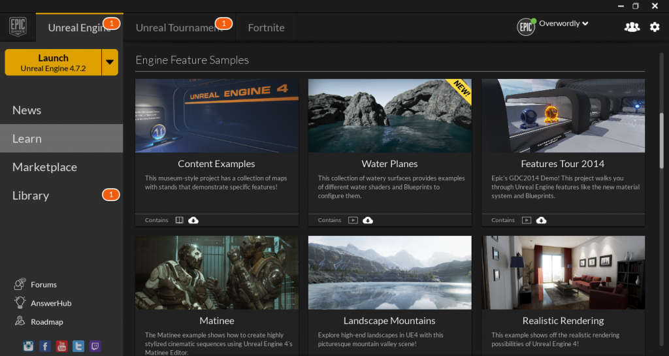Expand the engine version dropdown arrow
Screen dimensions: 669x356
pos(110,63)
